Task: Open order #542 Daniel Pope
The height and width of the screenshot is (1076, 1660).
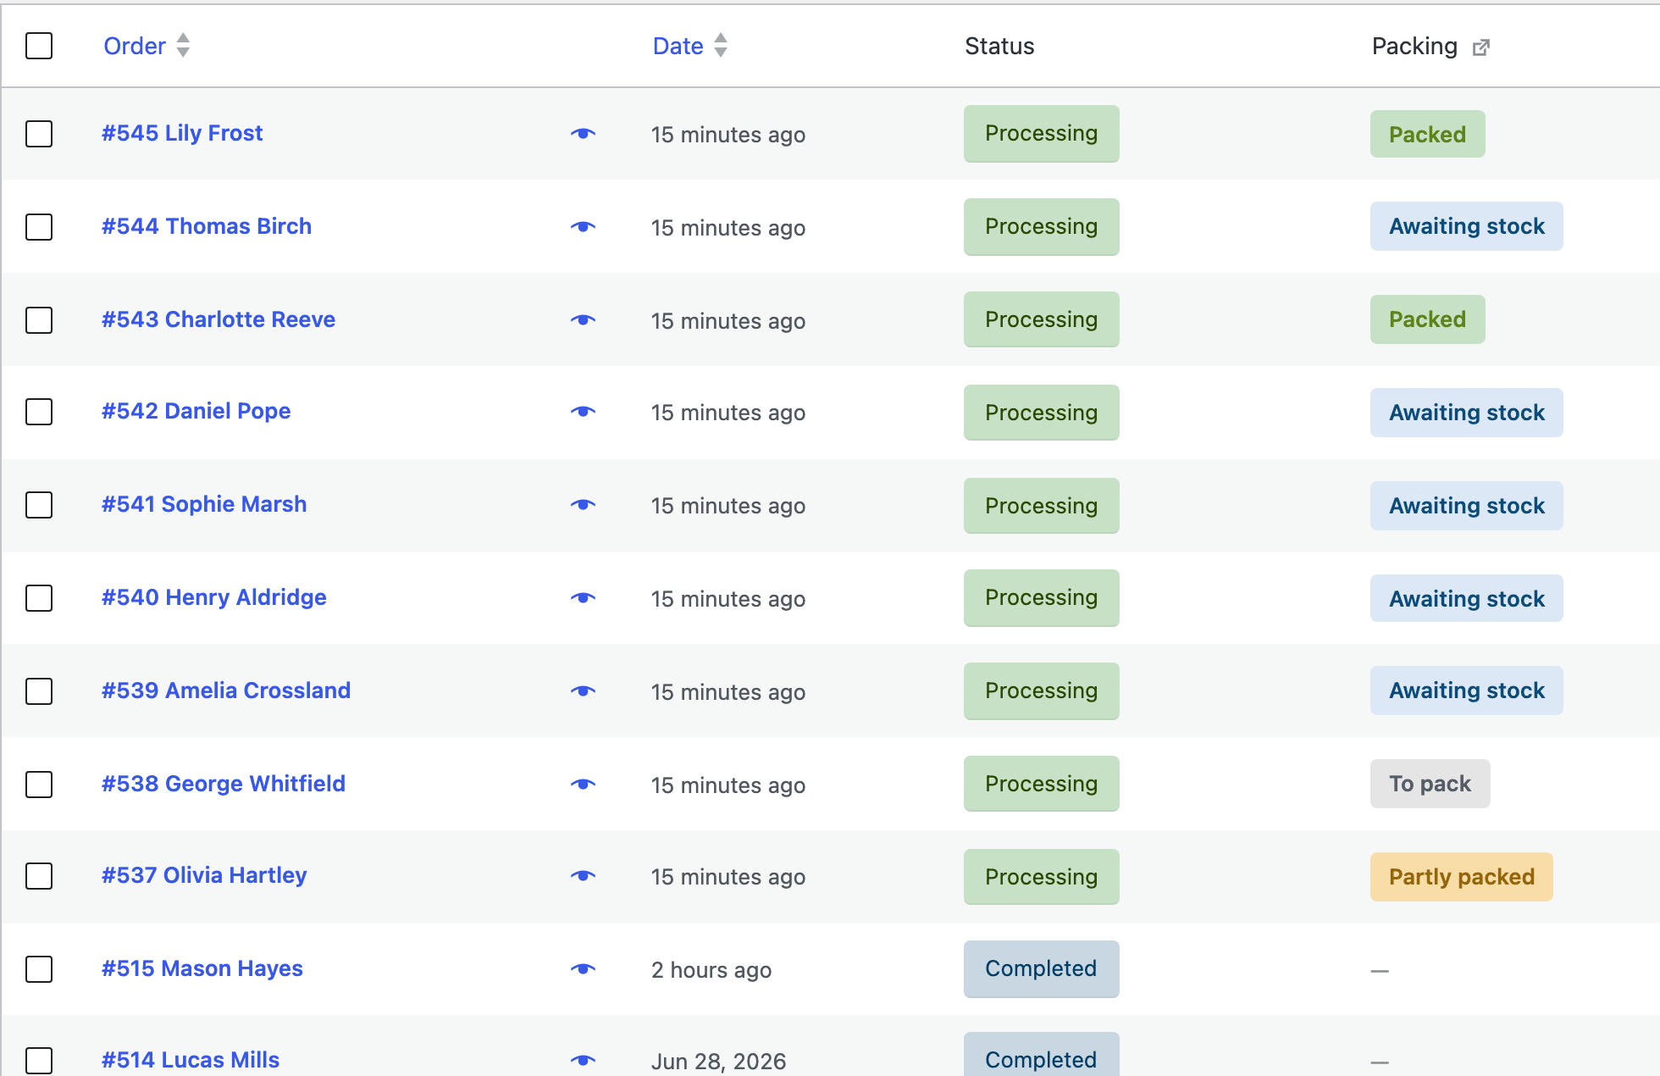Action: tap(196, 411)
